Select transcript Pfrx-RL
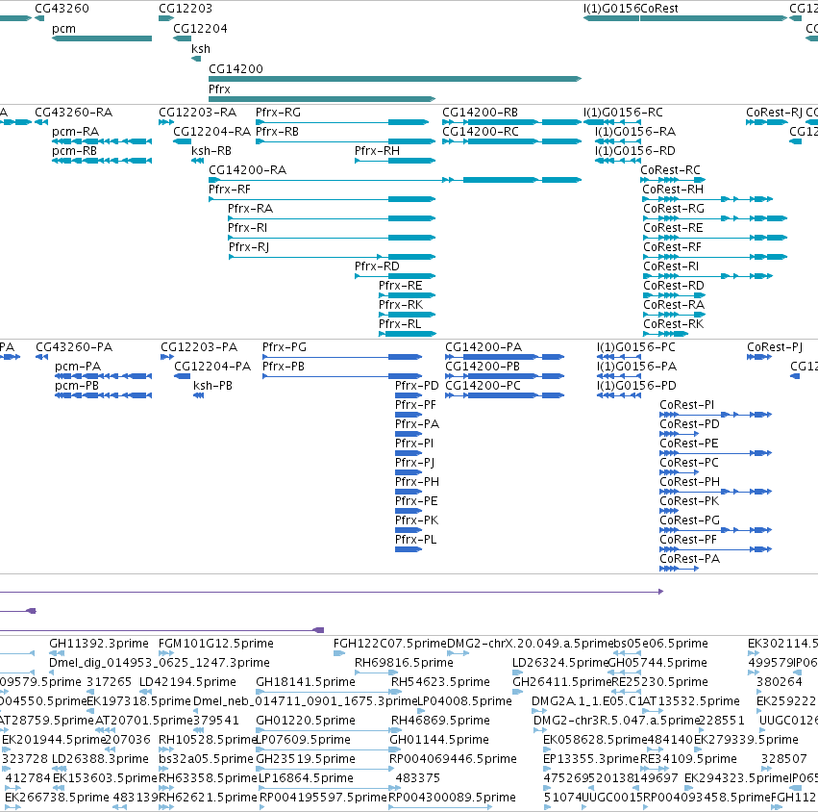818x812 pixels. click(x=400, y=324)
